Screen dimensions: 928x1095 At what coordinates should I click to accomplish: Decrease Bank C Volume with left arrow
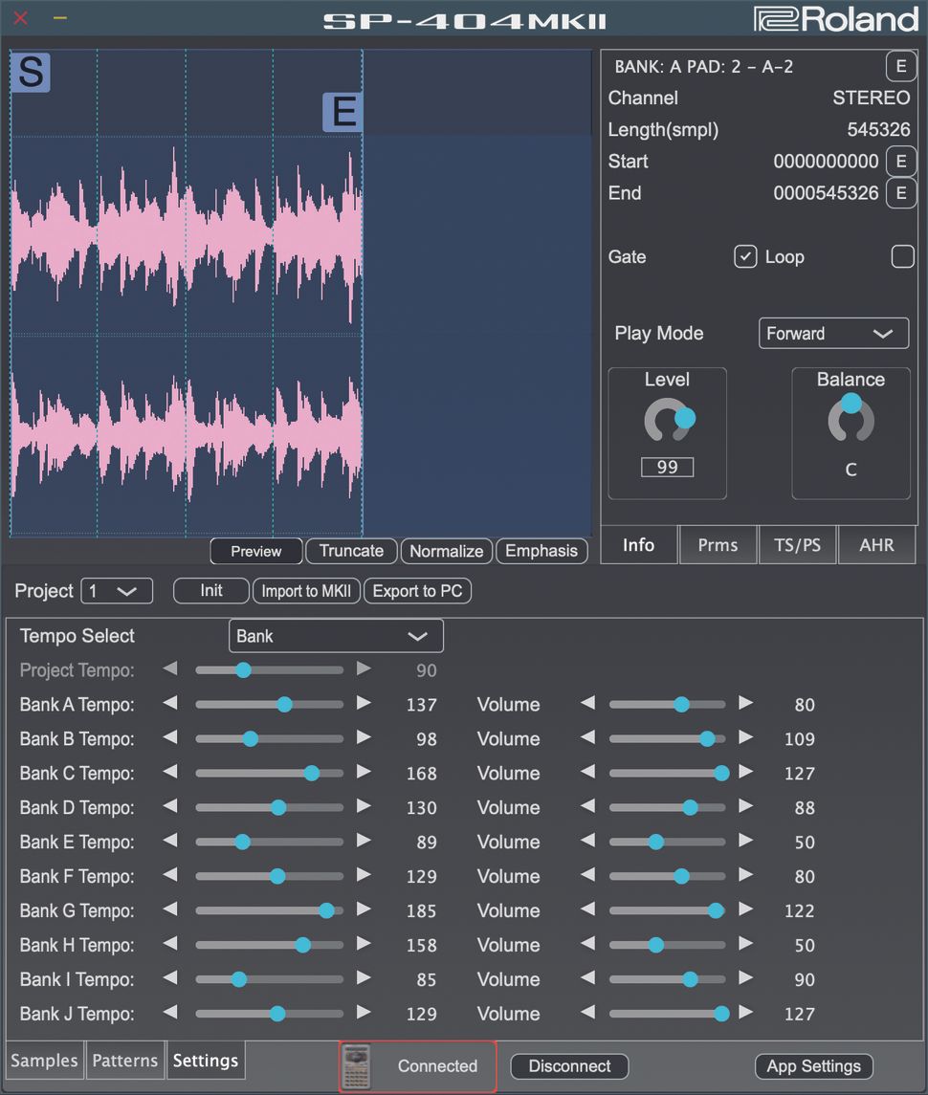[x=587, y=773]
